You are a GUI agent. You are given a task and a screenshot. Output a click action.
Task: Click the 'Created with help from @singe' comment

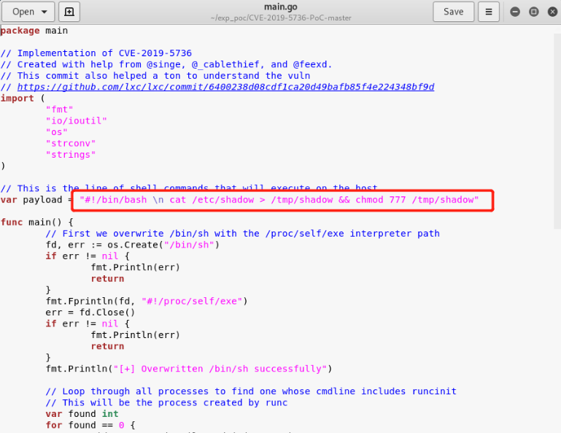(166, 64)
